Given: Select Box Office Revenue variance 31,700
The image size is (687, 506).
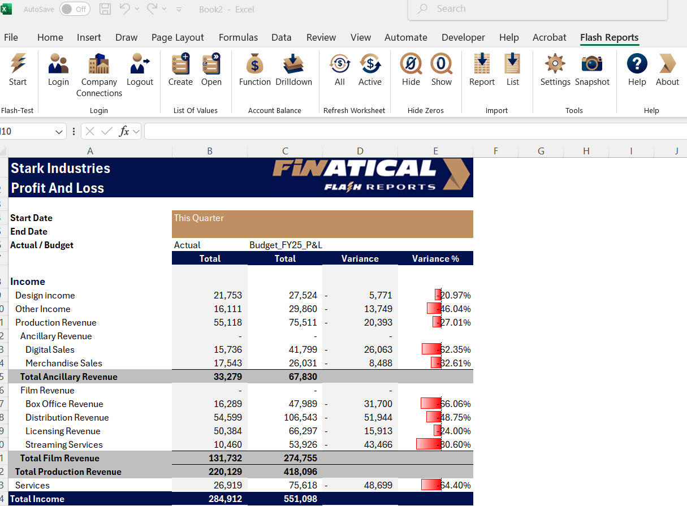Looking at the screenshot, I should pos(360,404).
